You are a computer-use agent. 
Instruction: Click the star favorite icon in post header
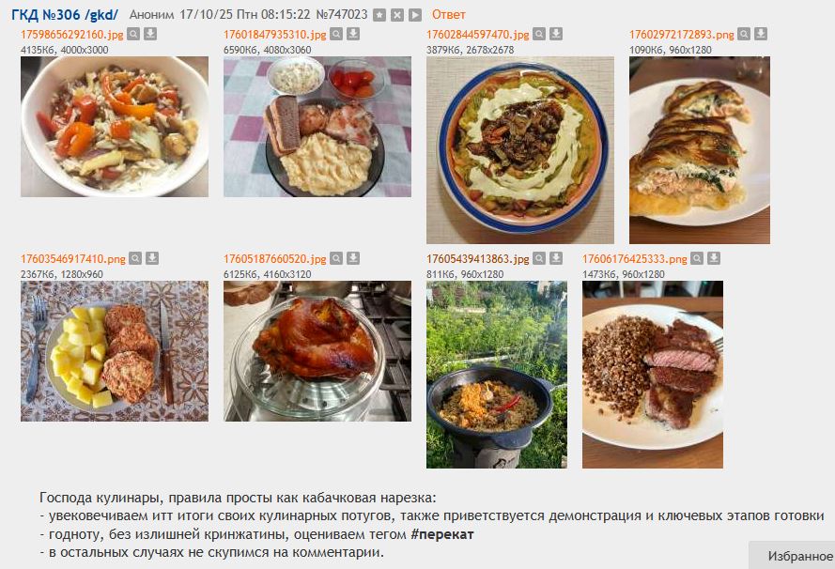pyautogui.click(x=379, y=15)
